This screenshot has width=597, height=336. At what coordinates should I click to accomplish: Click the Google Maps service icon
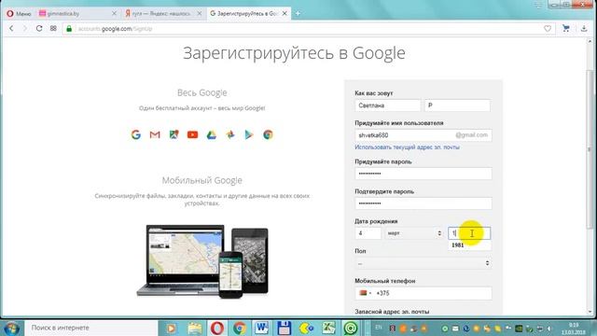pos(174,134)
